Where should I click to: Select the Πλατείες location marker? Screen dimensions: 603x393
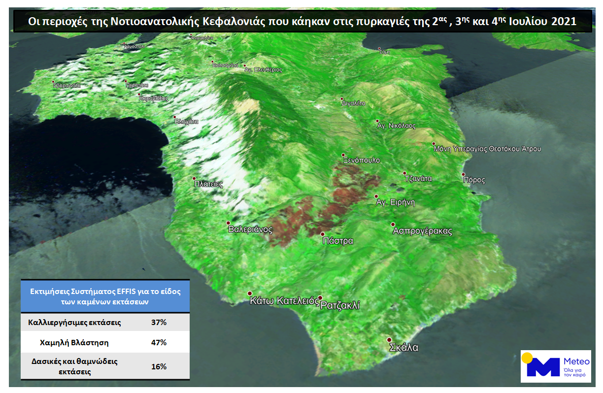pos(194,178)
